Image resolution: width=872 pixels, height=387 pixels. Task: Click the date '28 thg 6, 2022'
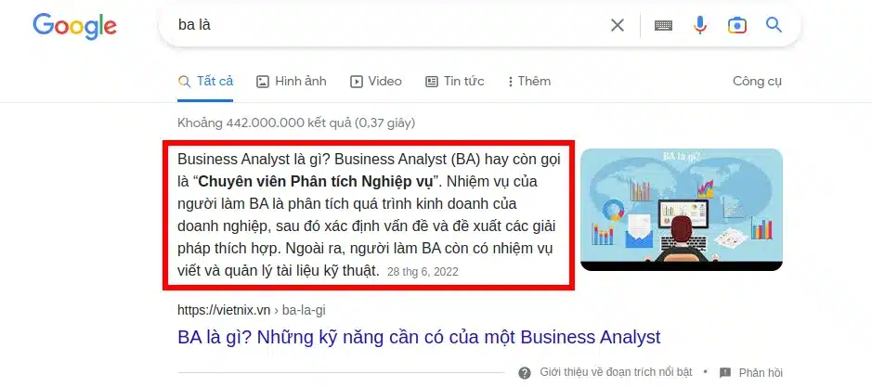[x=423, y=272]
